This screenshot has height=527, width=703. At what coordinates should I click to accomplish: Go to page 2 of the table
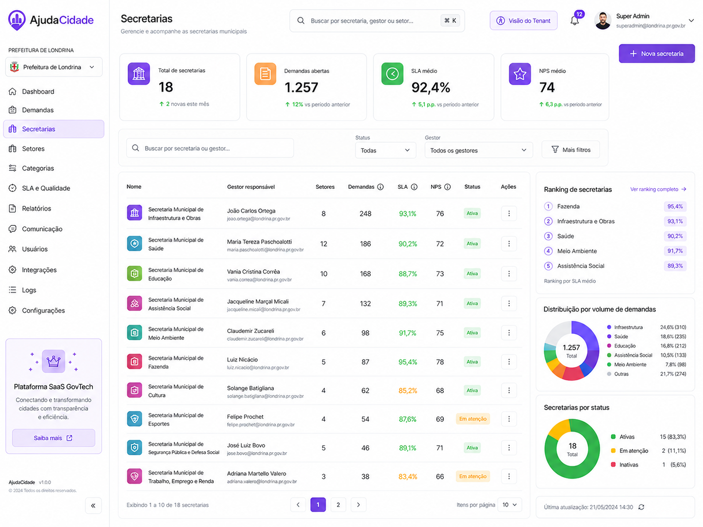pyautogui.click(x=338, y=505)
